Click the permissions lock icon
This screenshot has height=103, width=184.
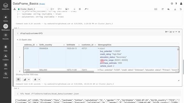tap(74, 9)
